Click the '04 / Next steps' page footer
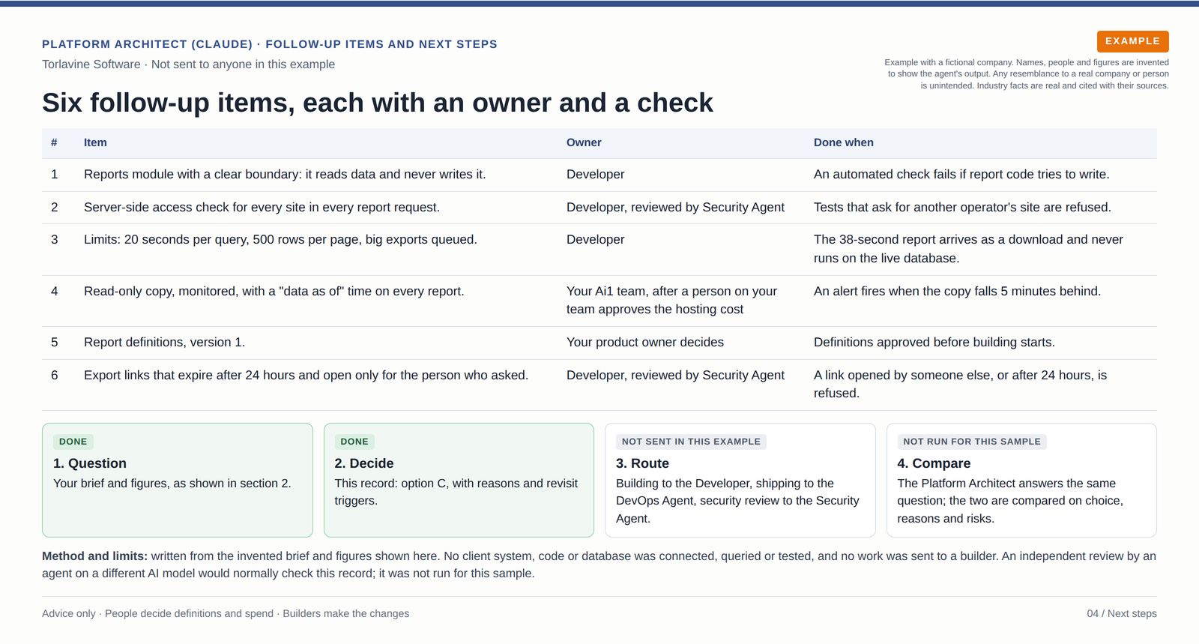Screen dimensions: 1199x644 1122,613
